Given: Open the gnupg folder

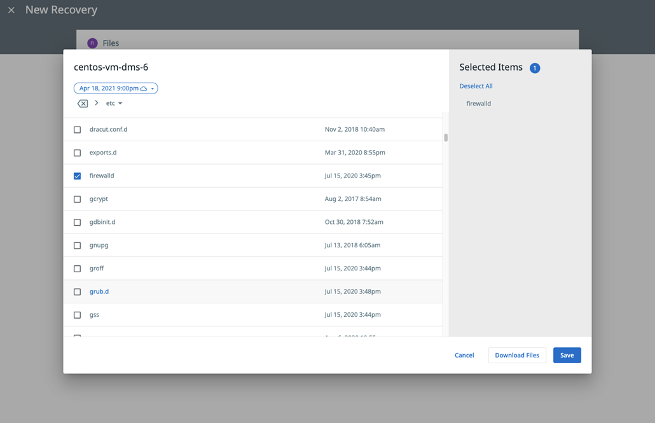Looking at the screenshot, I should (99, 246).
